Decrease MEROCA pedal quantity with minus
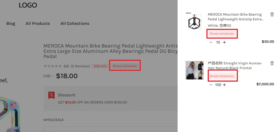 (211, 42)
